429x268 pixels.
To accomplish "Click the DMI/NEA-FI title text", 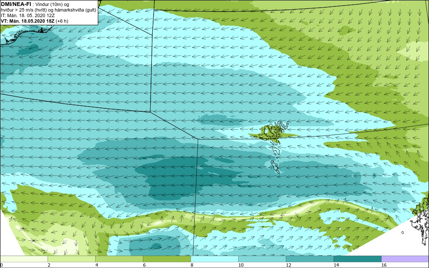I will point(16,4).
